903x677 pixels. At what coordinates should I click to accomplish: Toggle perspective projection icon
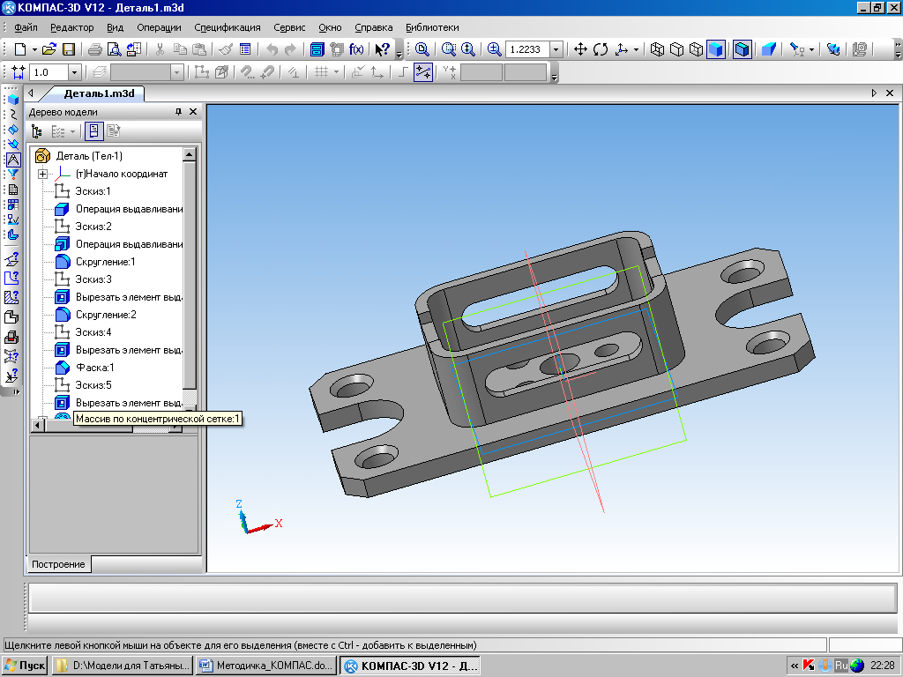(768, 49)
